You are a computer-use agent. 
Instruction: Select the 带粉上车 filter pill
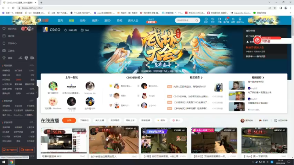(130, 120)
